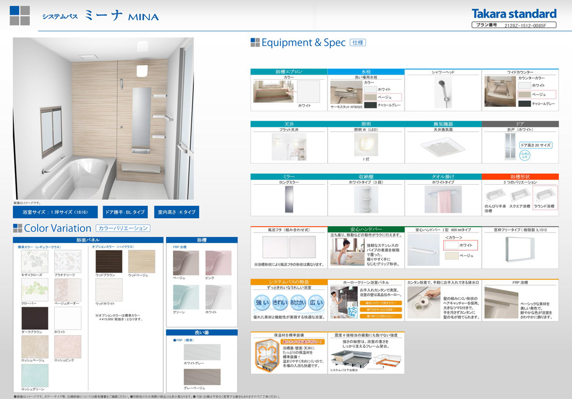This screenshot has height=399, width=572.
Task: Choose the ベージュボーダー panel swatch
Action: tap(68, 289)
